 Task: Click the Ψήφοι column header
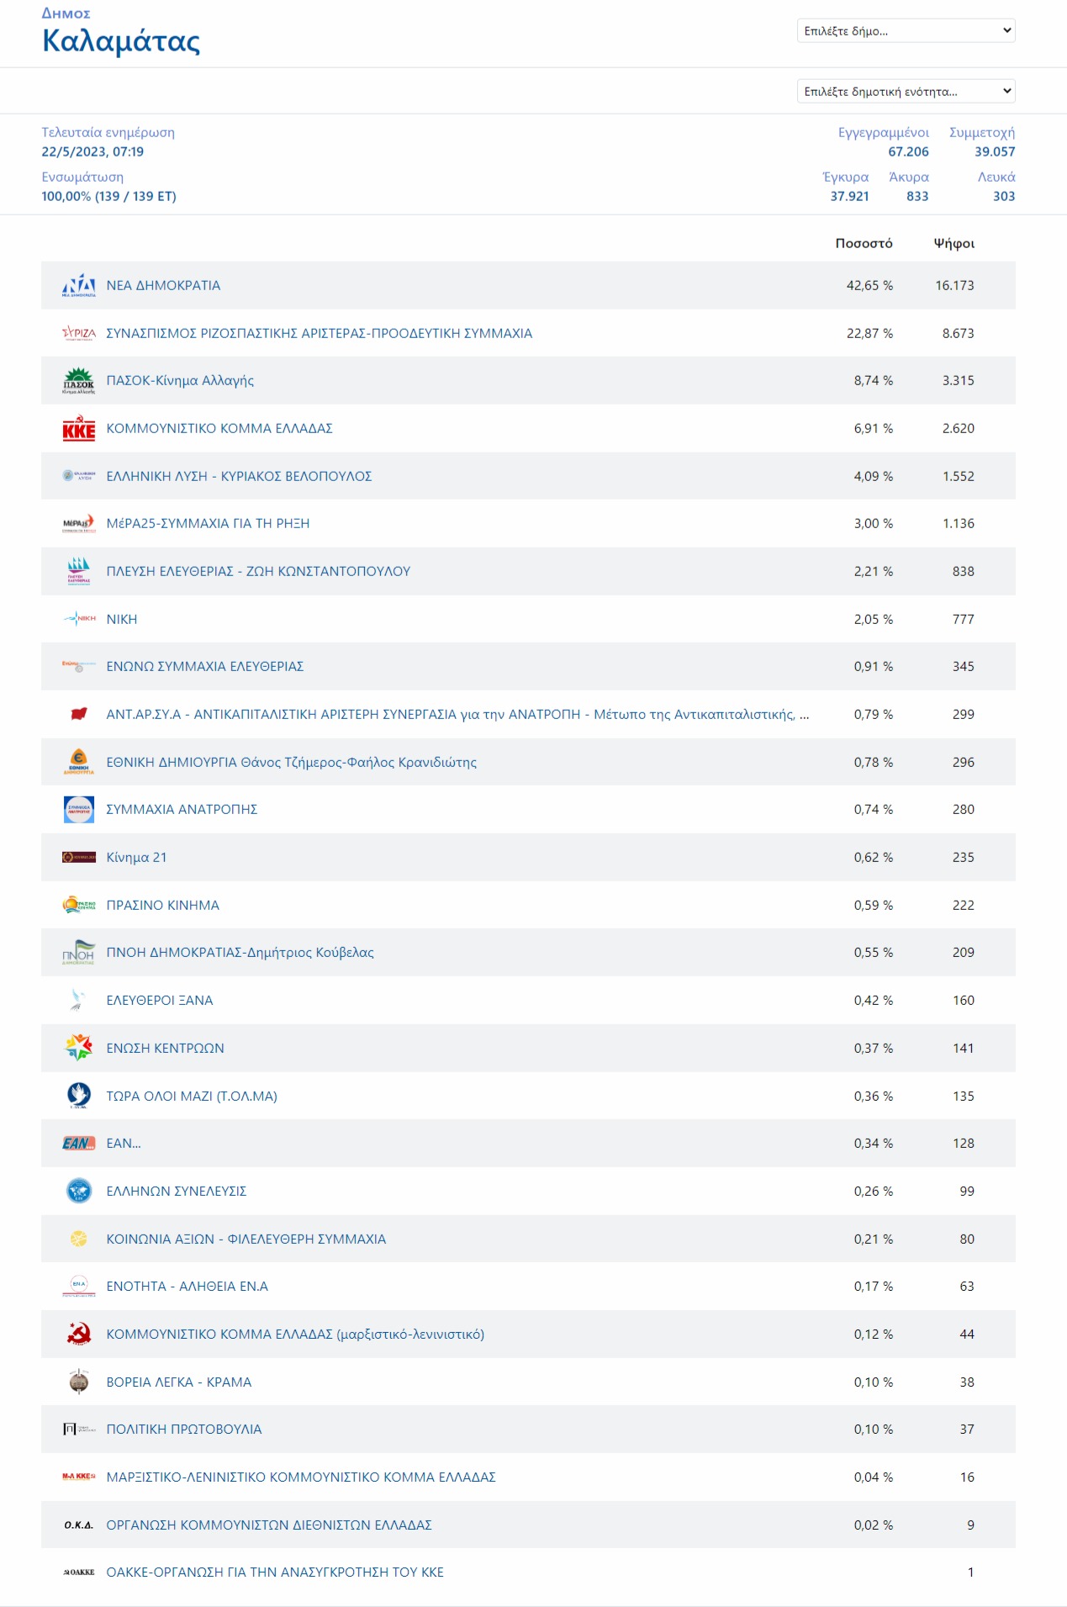click(x=954, y=243)
